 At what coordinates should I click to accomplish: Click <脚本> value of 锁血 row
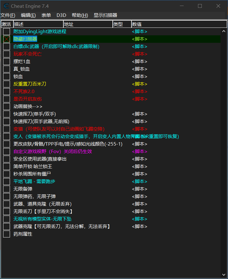coord(140,77)
